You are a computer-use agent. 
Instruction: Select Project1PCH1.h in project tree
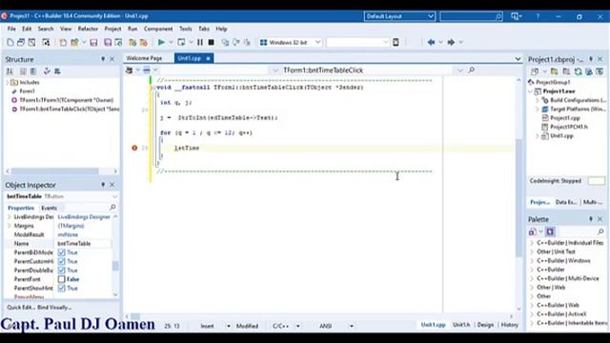coord(568,127)
